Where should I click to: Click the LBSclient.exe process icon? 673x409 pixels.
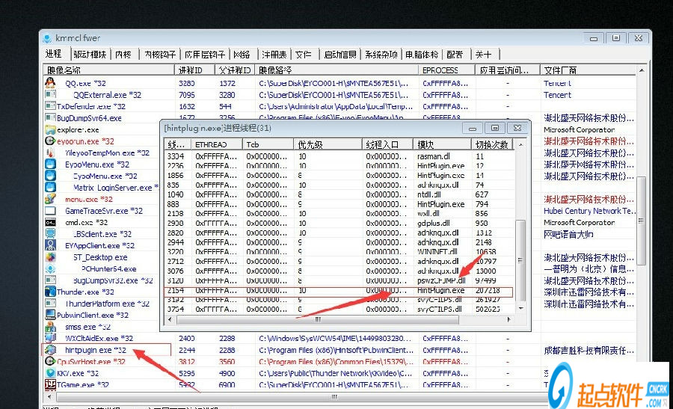[x=50, y=233]
